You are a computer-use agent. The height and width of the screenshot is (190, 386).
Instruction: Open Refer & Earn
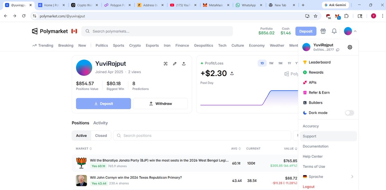tap(328, 92)
